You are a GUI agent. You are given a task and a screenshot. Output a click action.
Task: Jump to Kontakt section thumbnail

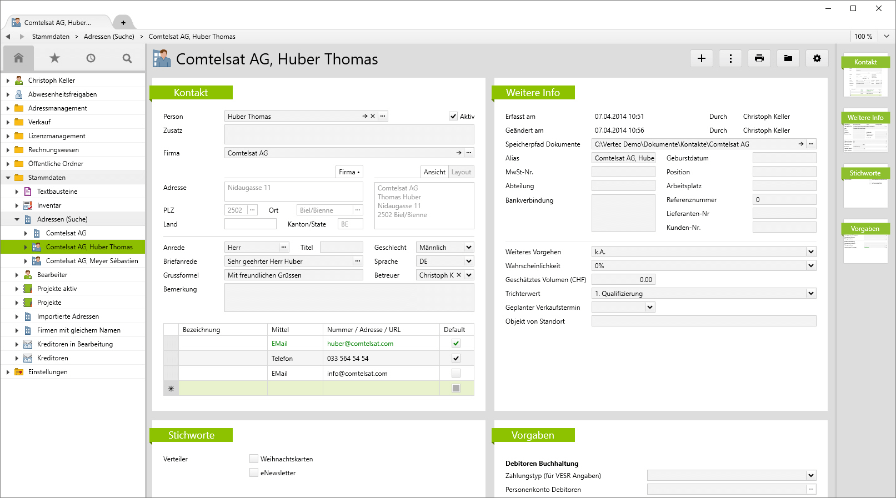click(x=865, y=75)
